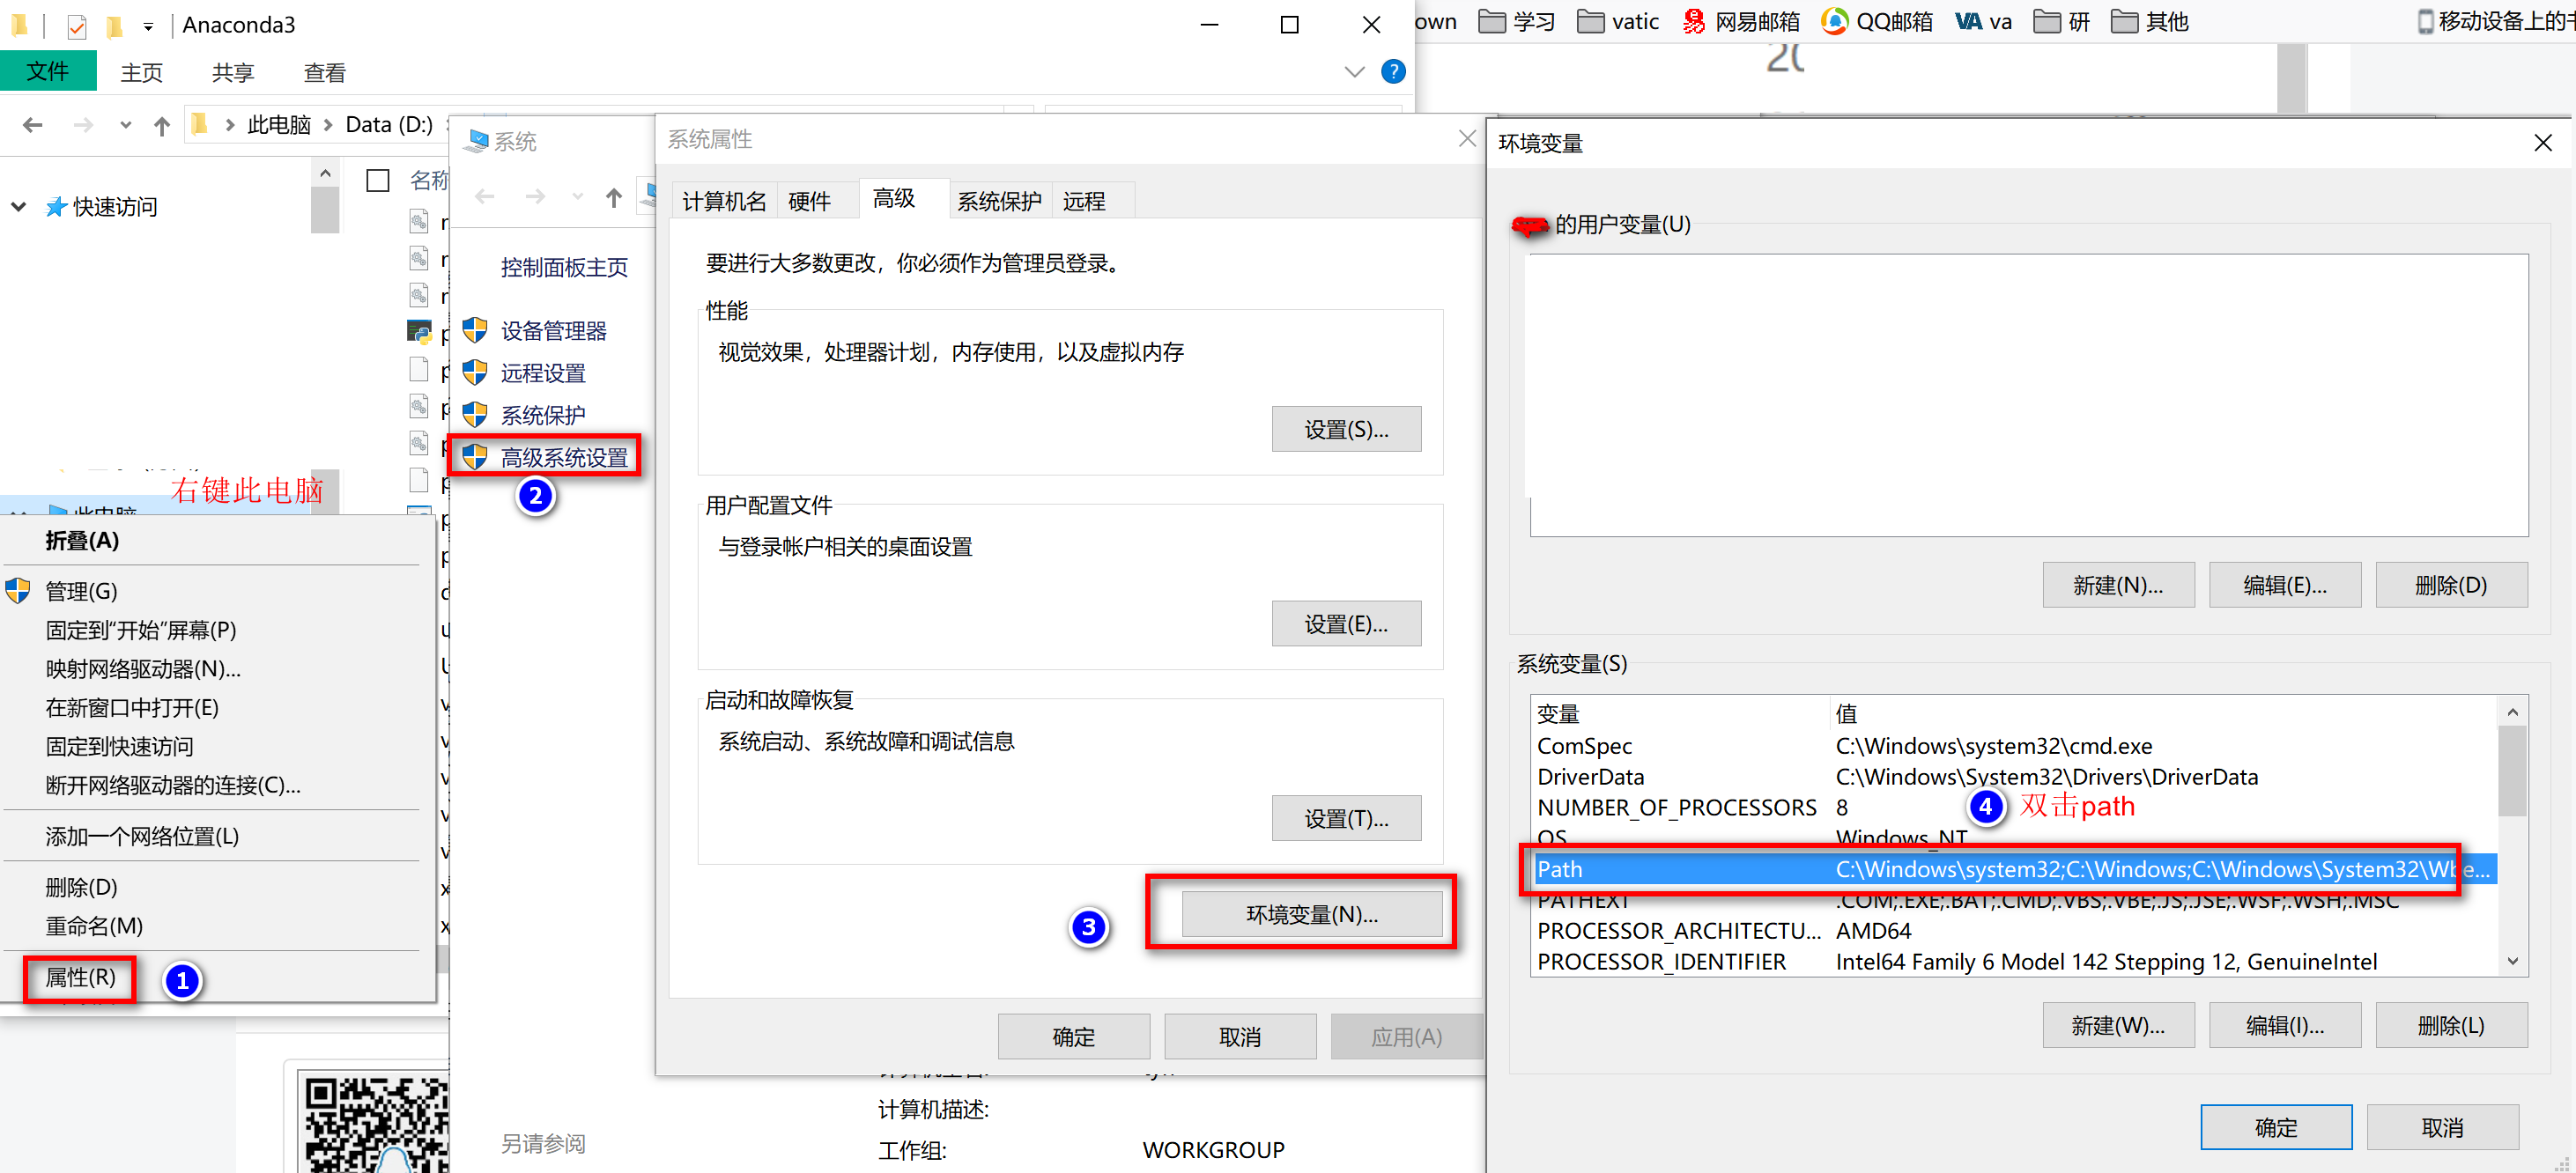This screenshot has width=2576, height=1173.
Task: Open 高级系统设置 link
Action: (x=563, y=457)
